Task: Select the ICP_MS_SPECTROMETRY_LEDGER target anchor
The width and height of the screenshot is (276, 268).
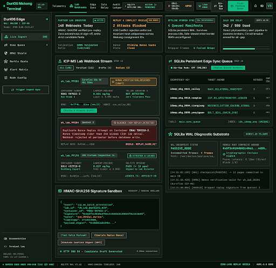Action: 227,98
